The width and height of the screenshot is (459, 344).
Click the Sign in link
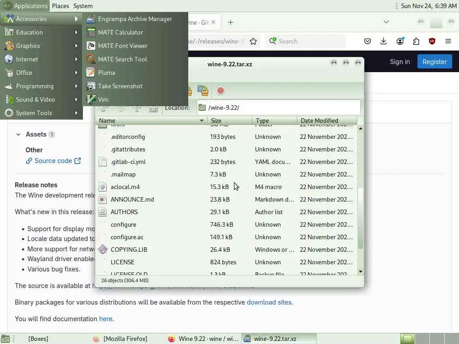(400, 62)
